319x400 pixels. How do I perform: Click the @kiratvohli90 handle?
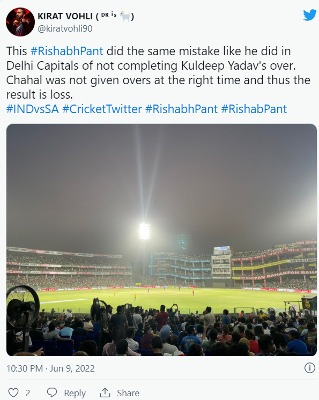(x=65, y=28)
